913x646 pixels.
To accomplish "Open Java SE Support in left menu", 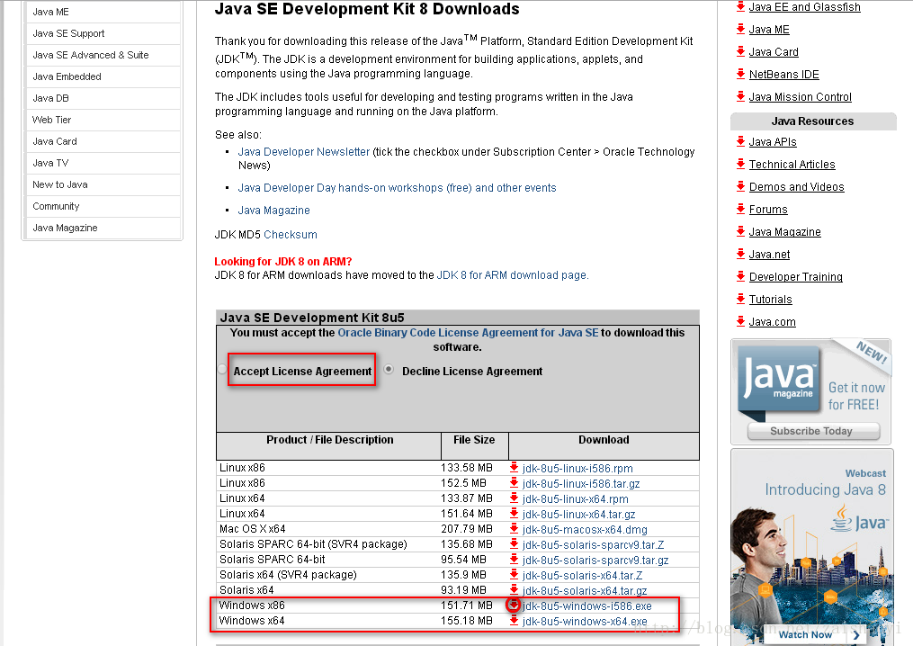I will (103, 34).
